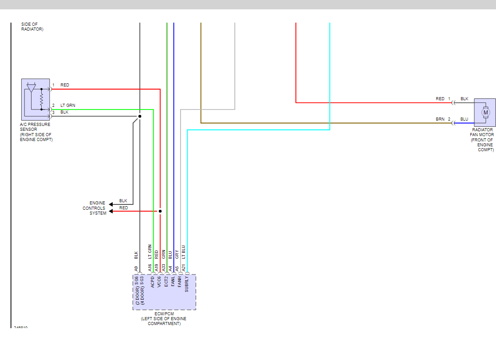Click the "SUBRLY" terminal name in ECM
Image resolution: width=496 pixels, height=345 pixels.
pyautogui.click(x=186, y=284)
